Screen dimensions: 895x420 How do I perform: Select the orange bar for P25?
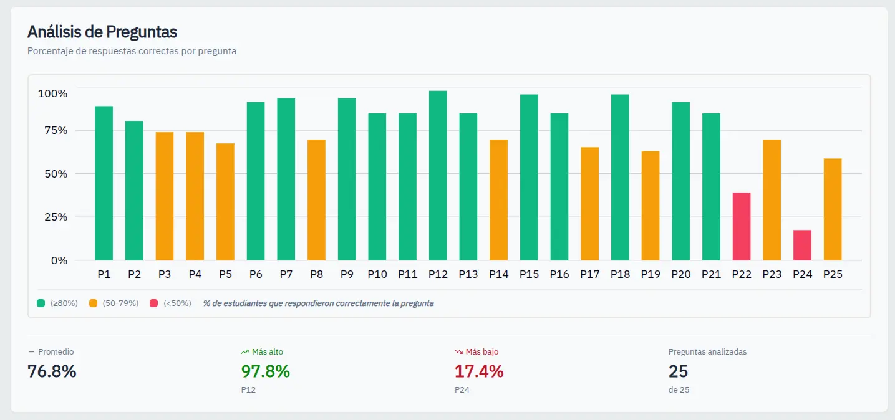[833, 209]
